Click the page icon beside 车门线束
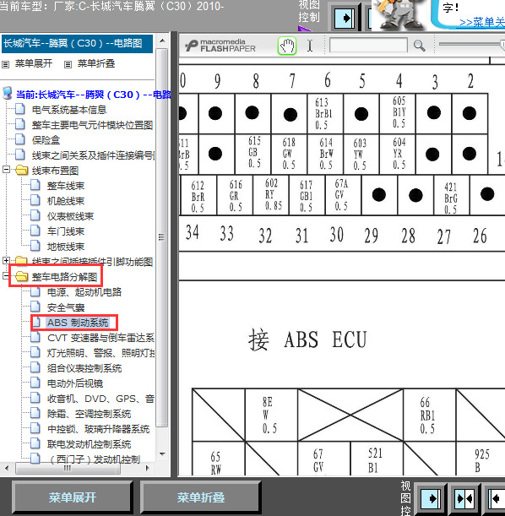 pos(35,231)
